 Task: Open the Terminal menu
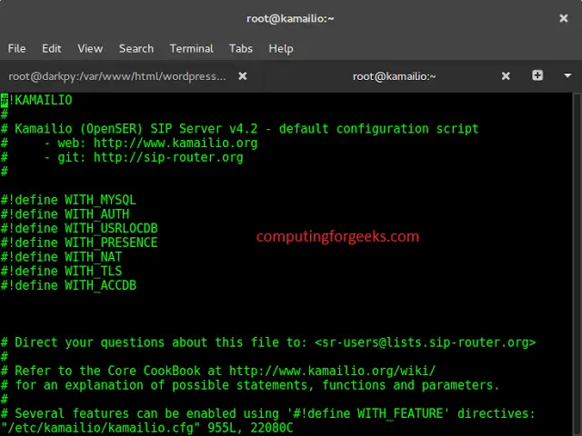pyautogui.click(x=192, y=48)
